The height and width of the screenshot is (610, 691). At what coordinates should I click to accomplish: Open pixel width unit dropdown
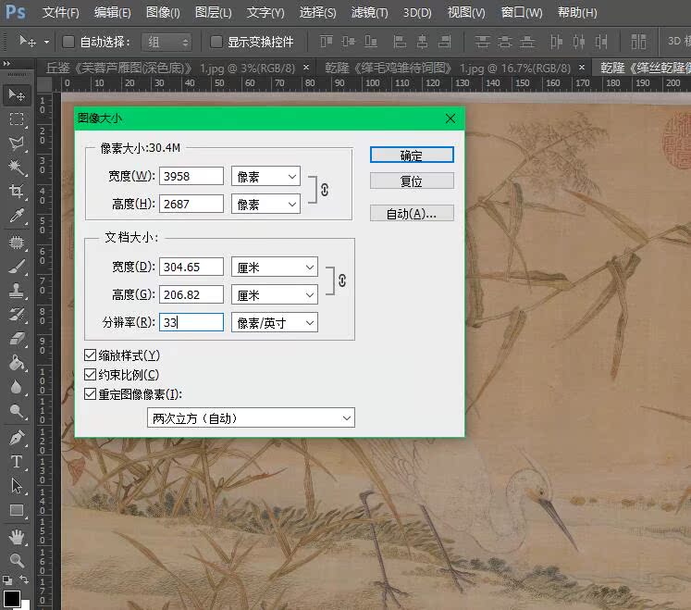[265, 177]
